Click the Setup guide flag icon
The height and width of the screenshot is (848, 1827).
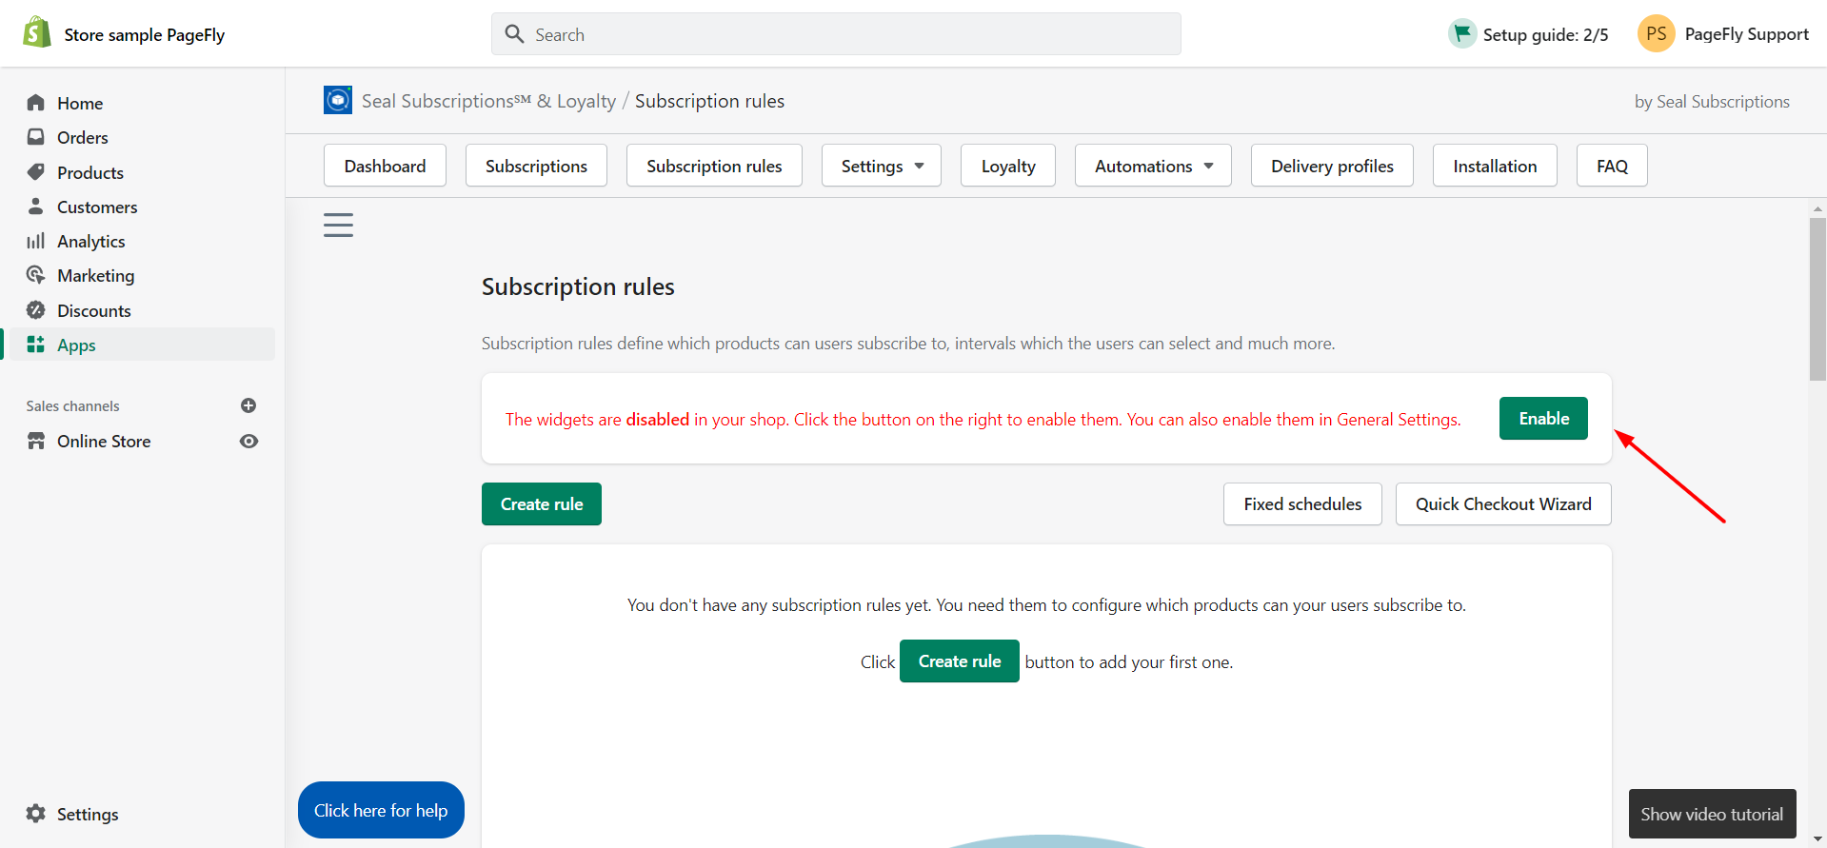tap(1461, 33)
